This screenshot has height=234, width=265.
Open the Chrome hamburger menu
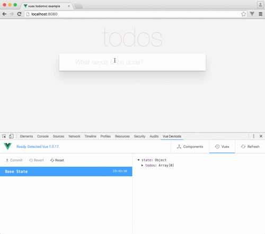click(x=261, y=14)
